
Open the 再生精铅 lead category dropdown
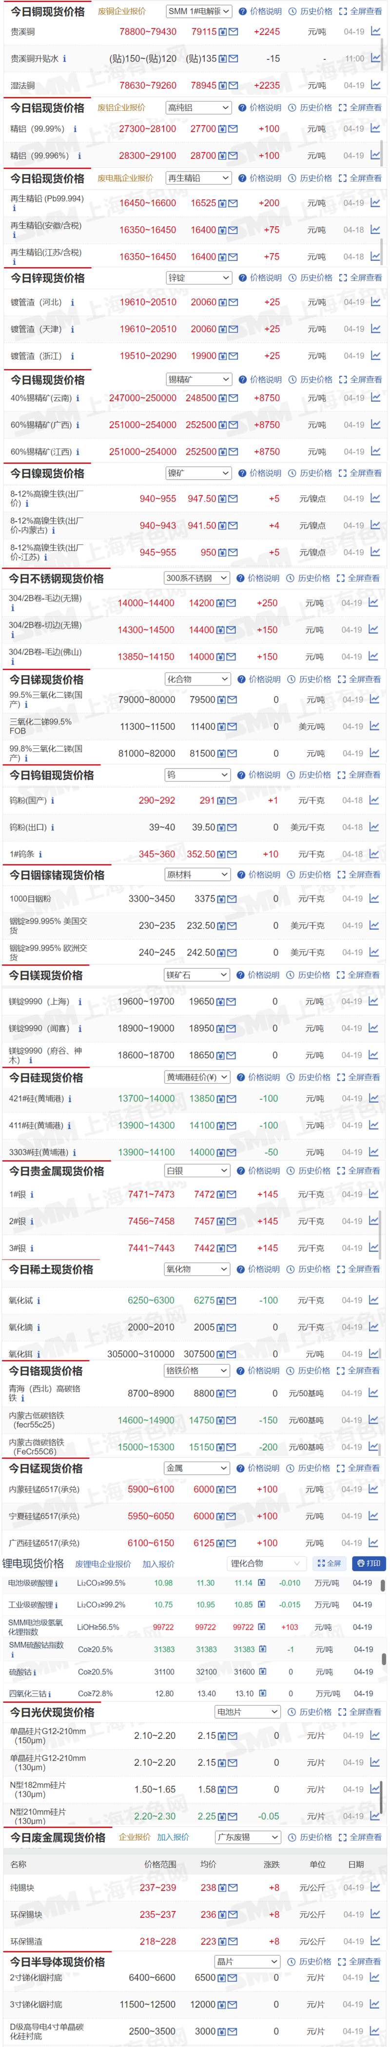click(x=198, y=178)
